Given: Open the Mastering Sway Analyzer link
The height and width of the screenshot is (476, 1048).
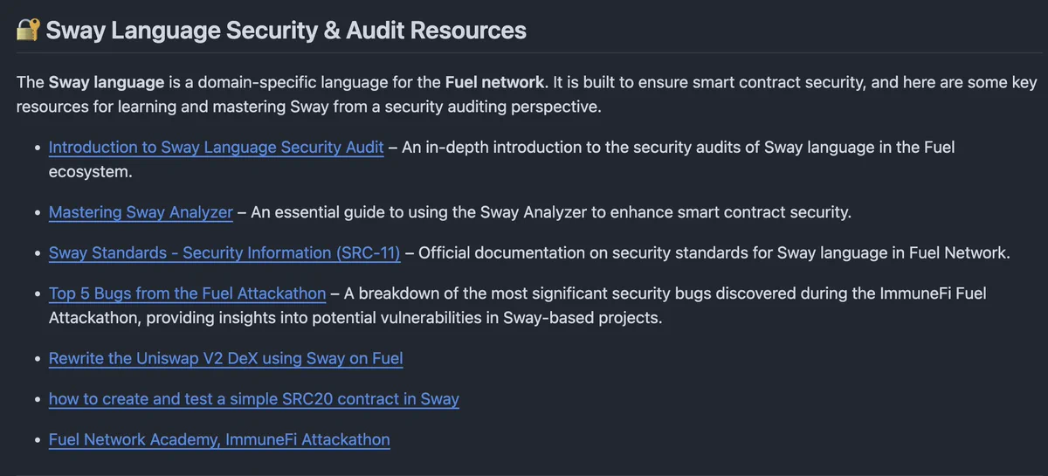Looking at the screenshot, I should tap(141, 212).
